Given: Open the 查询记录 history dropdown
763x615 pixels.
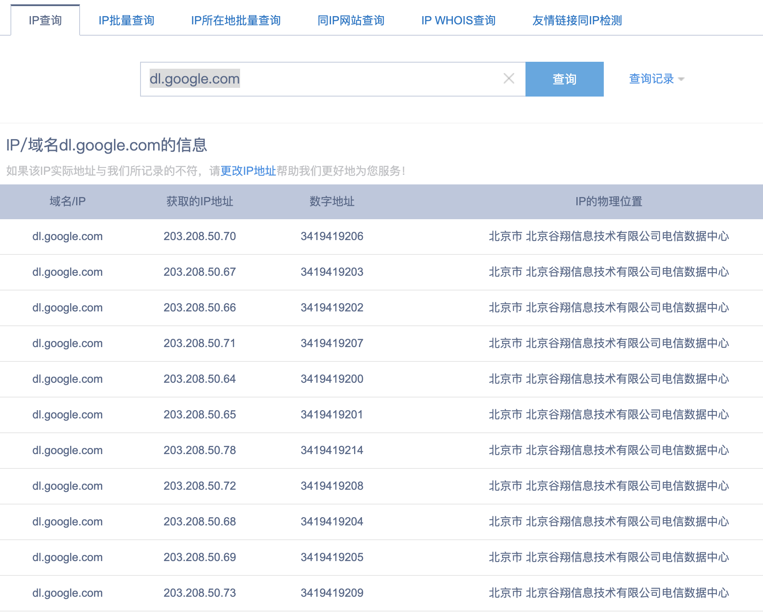Looking at the screenshot, I should pyautogui.click(x=656, y=79).
